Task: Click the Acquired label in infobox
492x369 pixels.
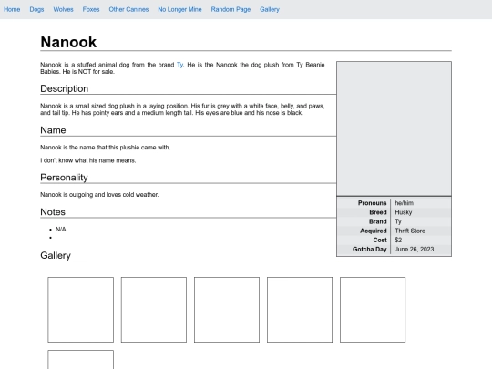Action: (374, 231)
